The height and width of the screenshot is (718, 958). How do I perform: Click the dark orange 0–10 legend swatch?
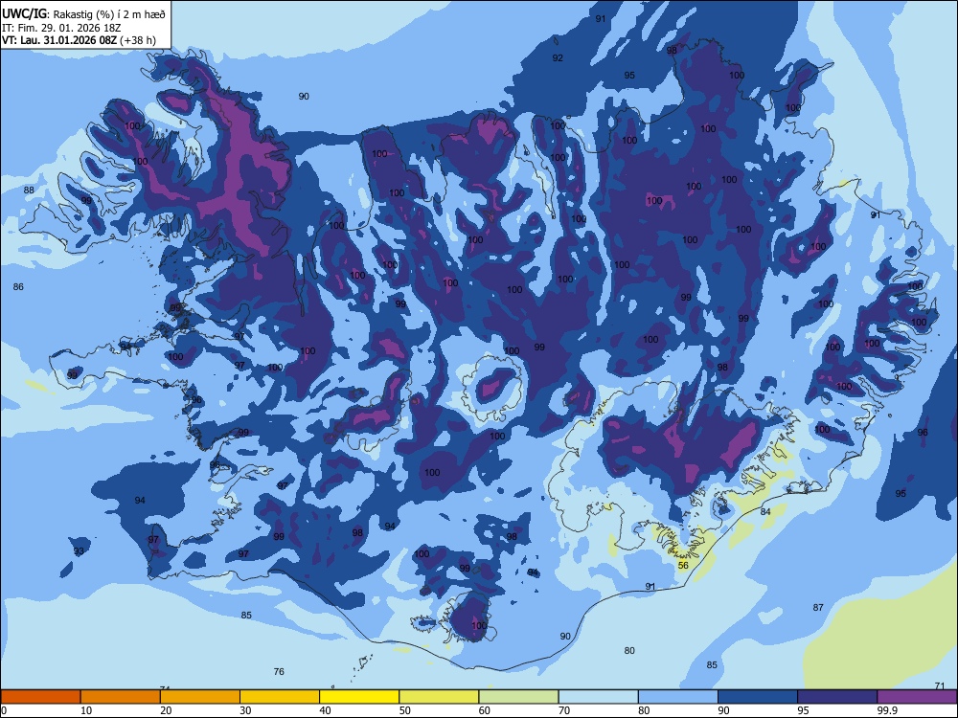[41, 697]
